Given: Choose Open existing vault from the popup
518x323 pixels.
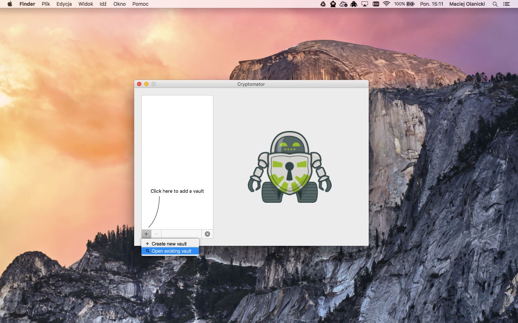Looking at the screenshot, I should pyautogui.click(x=170, y=251).
